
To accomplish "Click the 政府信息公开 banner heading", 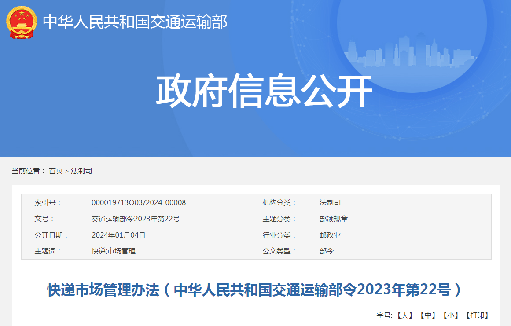I will click(x=264, y=91).
